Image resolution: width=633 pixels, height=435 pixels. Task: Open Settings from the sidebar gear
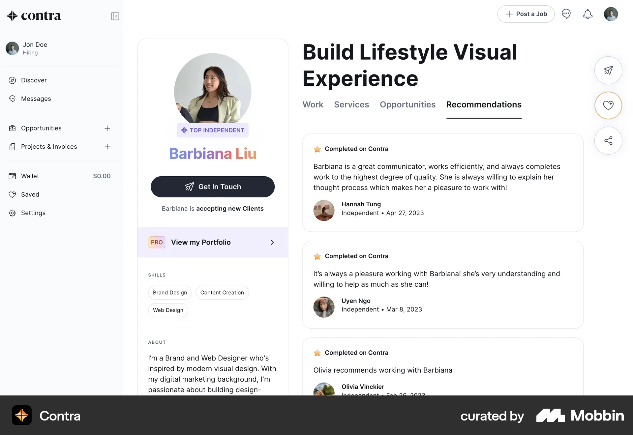click(x=33, y=213)
